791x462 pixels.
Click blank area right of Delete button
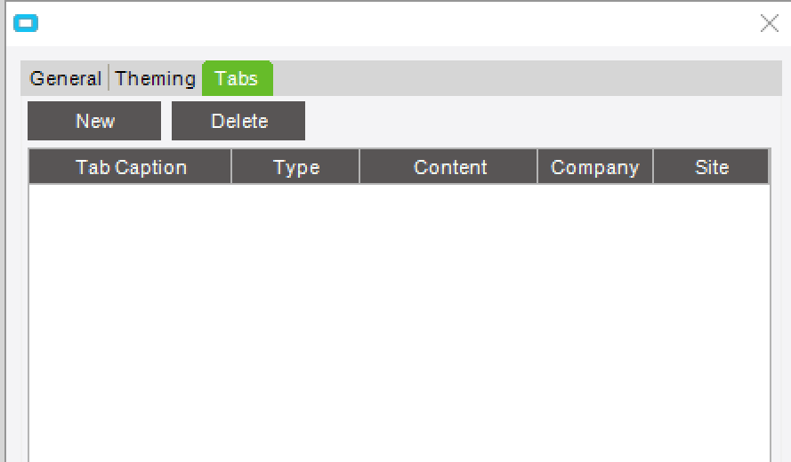[534, 121]
